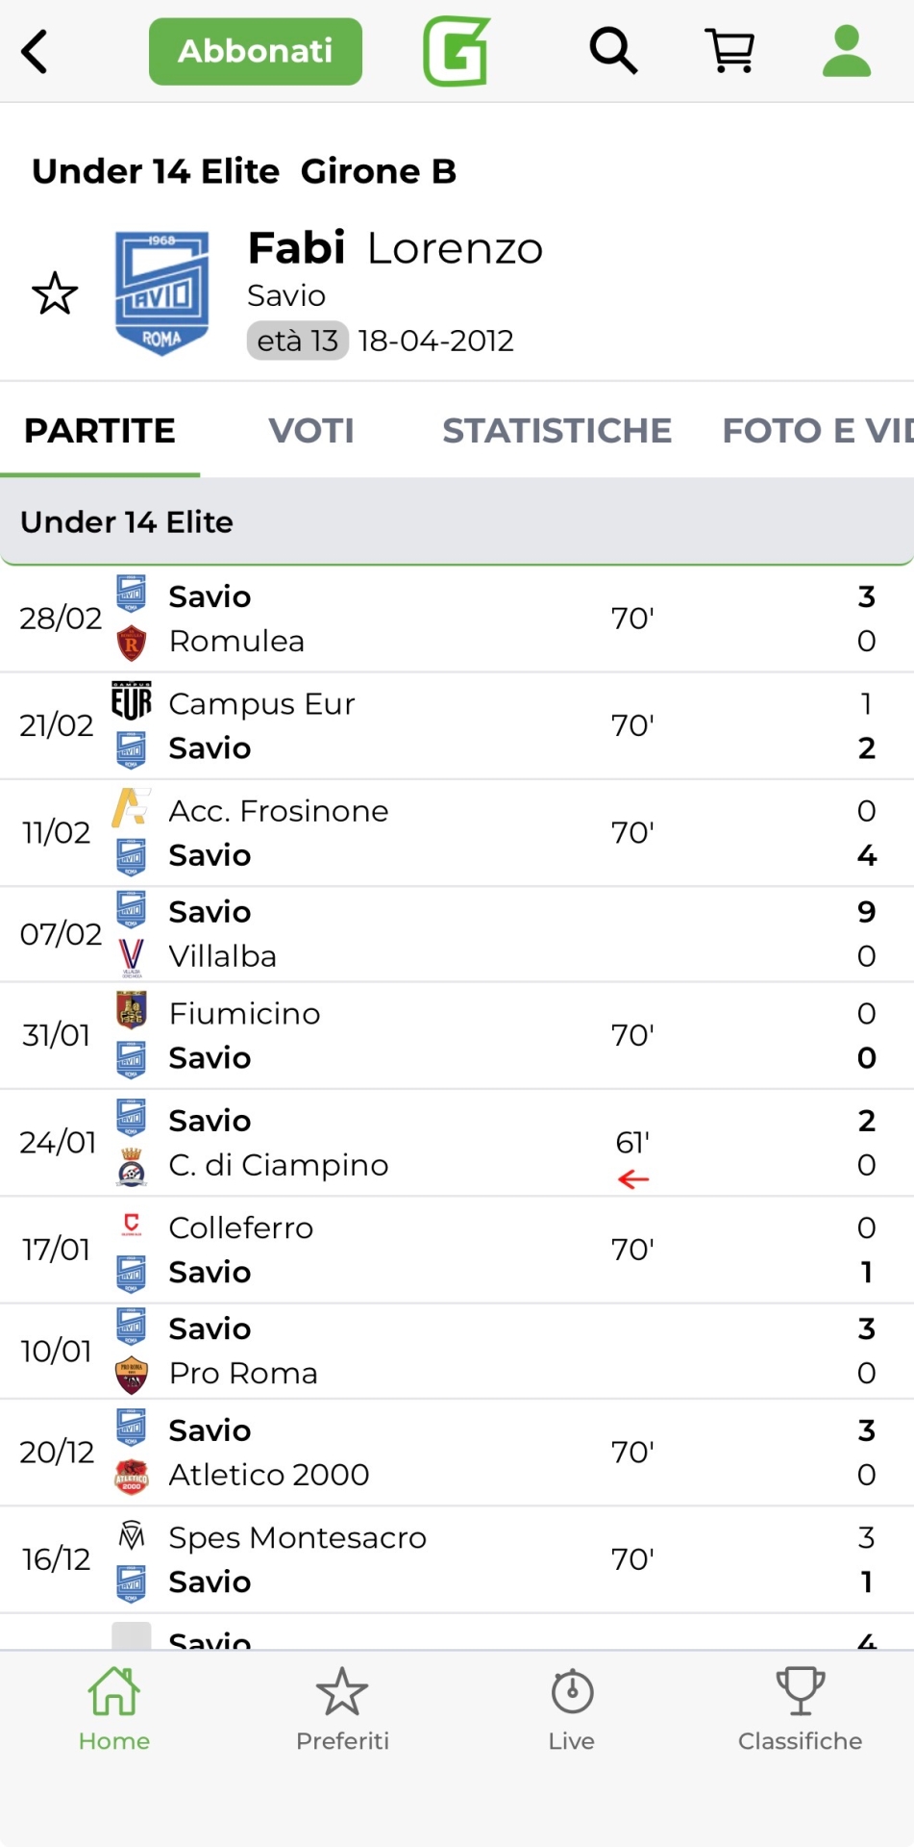Open the Savio vs C. di Ciampino match

click(457, 1143)
